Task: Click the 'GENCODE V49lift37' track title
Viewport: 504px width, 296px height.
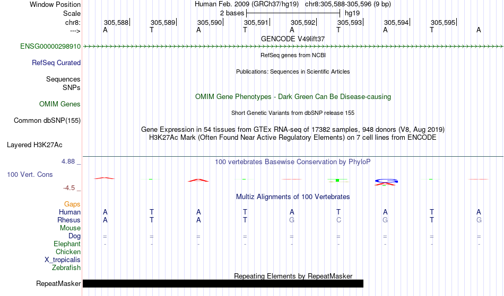Action: (293, 39)
